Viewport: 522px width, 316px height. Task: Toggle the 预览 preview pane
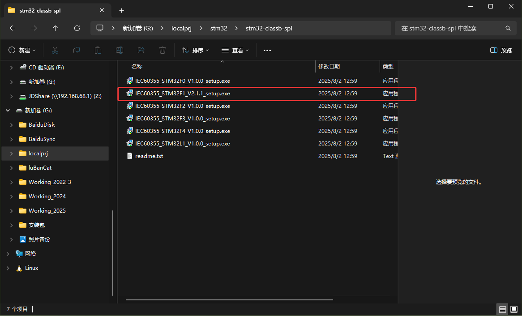click(501, 50)
